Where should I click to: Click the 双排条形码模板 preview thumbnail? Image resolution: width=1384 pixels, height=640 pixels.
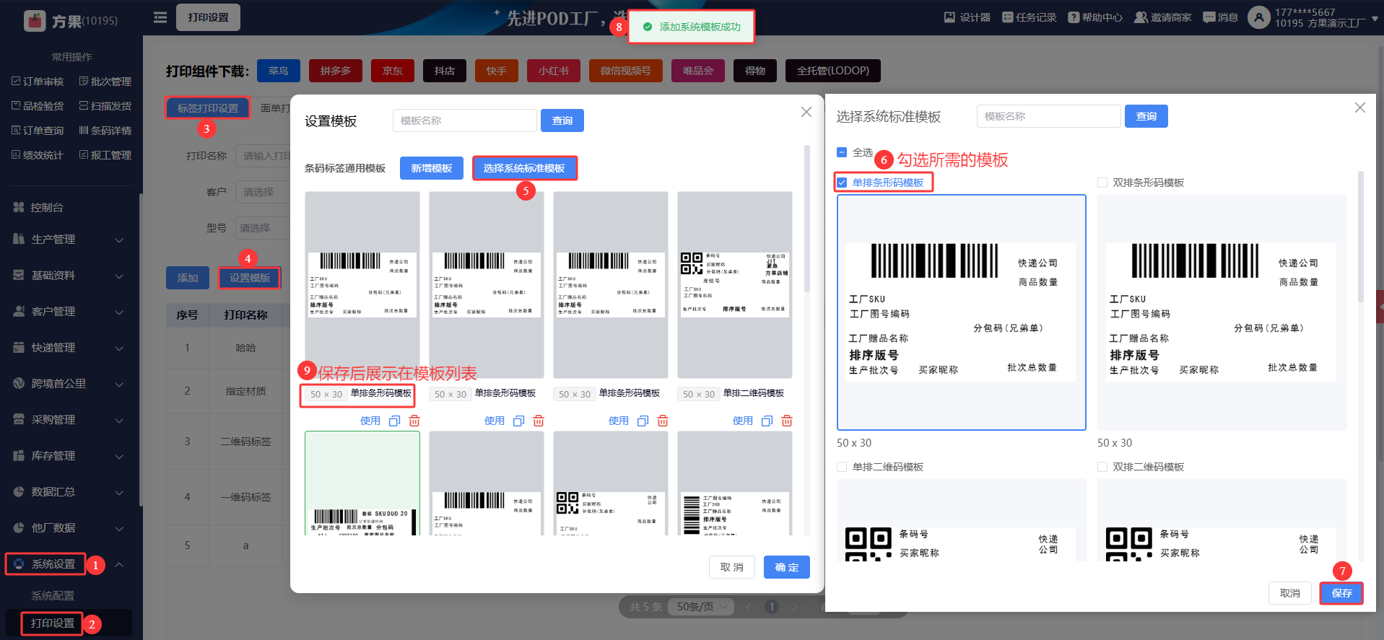click(x=1222, y=312)
